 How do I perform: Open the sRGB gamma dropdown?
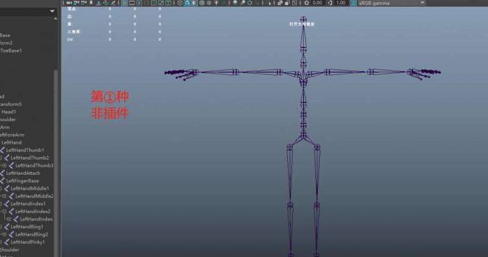coord(422,3)
